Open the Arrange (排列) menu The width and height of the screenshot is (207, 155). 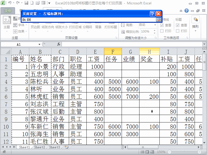195,24
